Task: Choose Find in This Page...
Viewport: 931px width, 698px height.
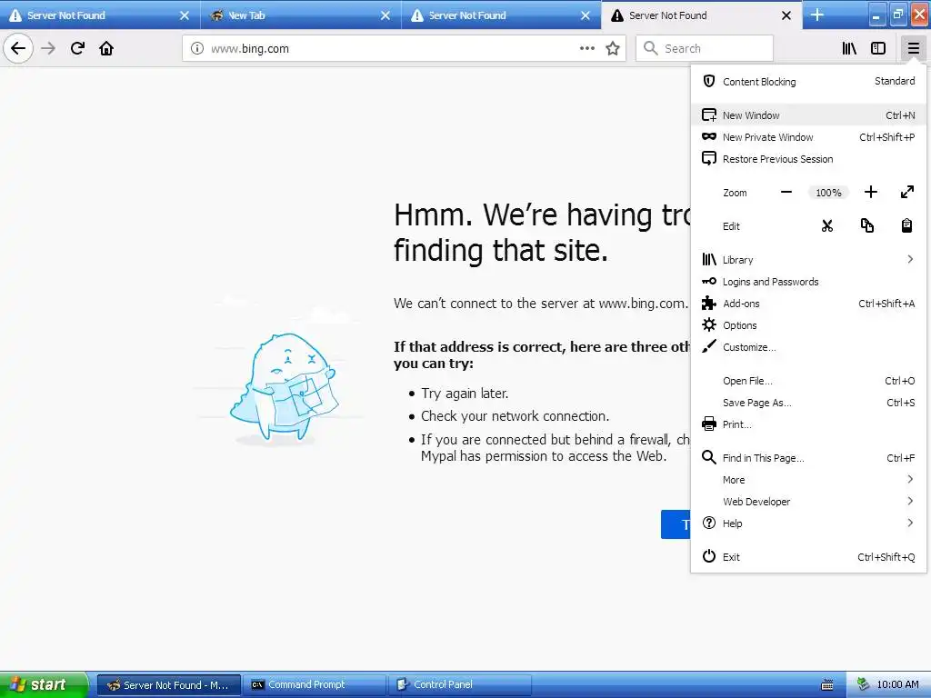Action: point(808,458)
